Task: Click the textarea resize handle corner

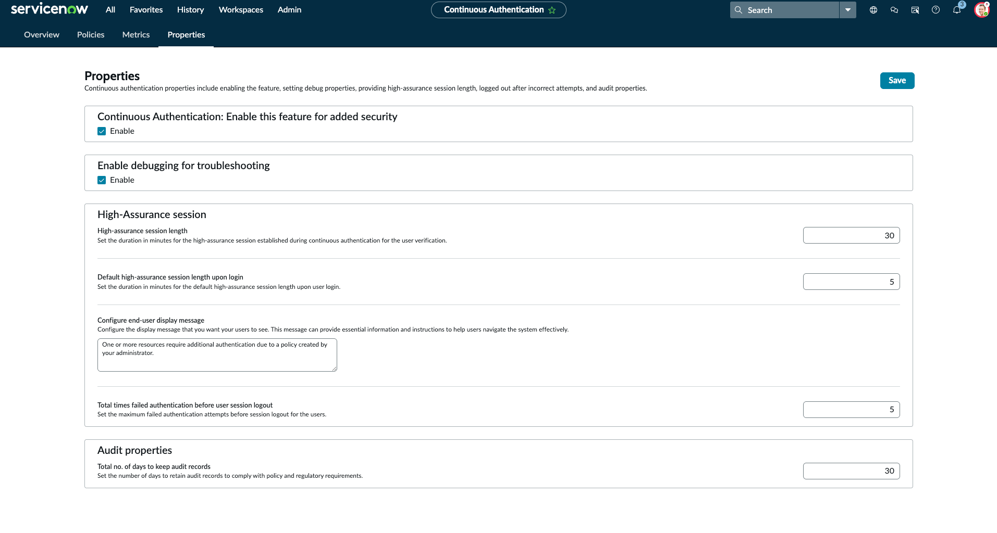Action: coord(334,369)
